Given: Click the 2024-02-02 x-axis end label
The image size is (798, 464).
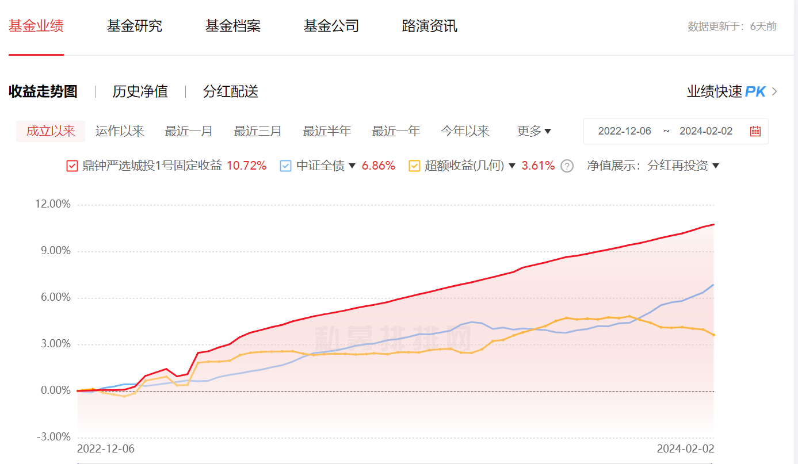Looking at the screenshot, I should (685, 449).
